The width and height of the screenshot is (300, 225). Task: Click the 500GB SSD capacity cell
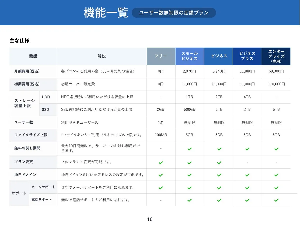tap(189, 110)
